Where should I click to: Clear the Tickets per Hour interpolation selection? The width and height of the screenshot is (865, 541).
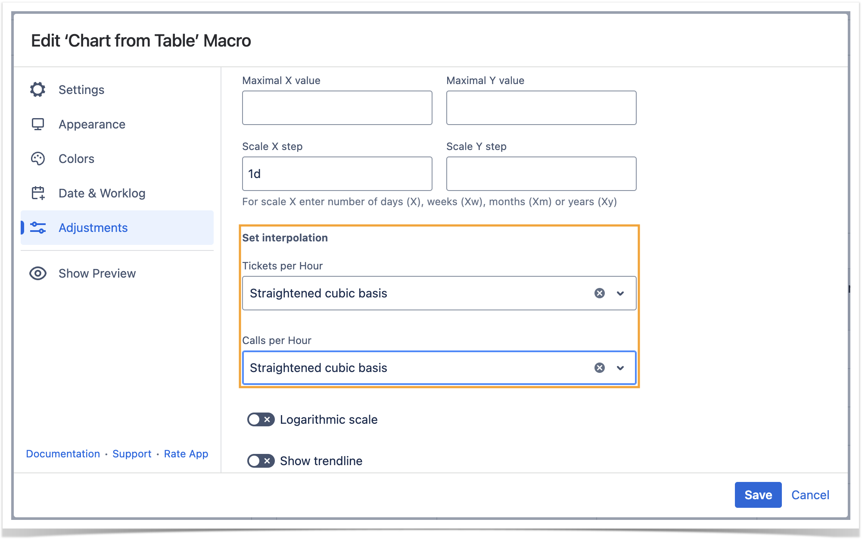pyautogui.click(x=599, y=293)
